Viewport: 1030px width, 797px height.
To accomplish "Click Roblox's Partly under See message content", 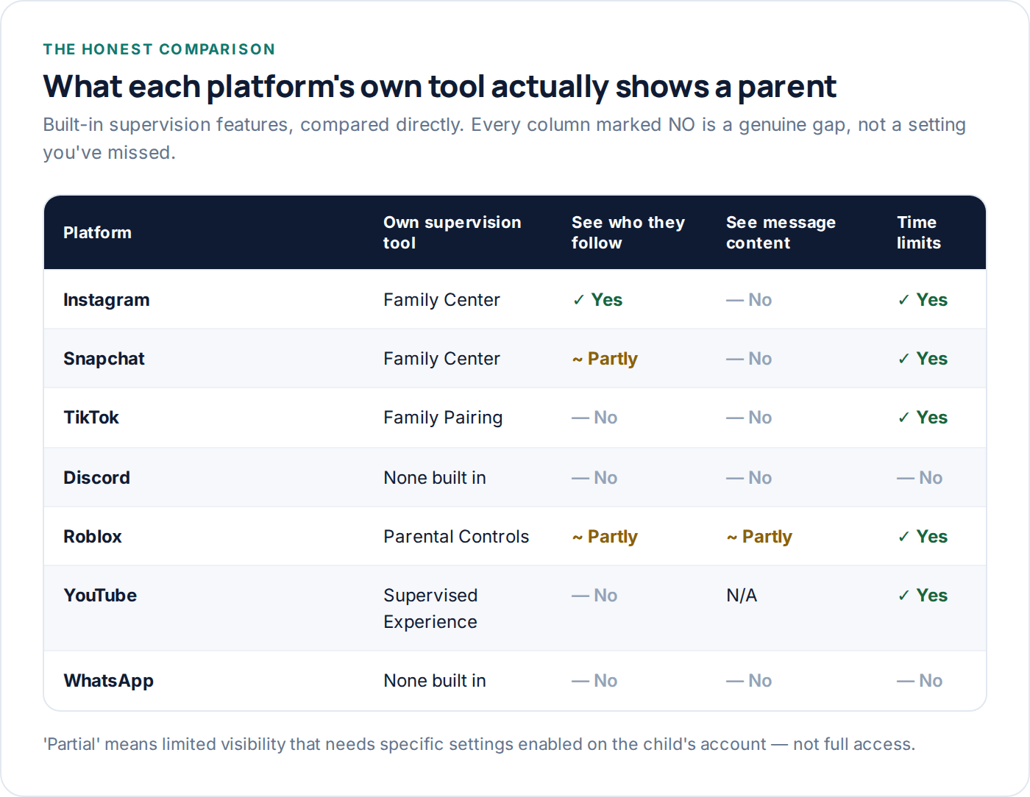I will (x=759, y=537).
